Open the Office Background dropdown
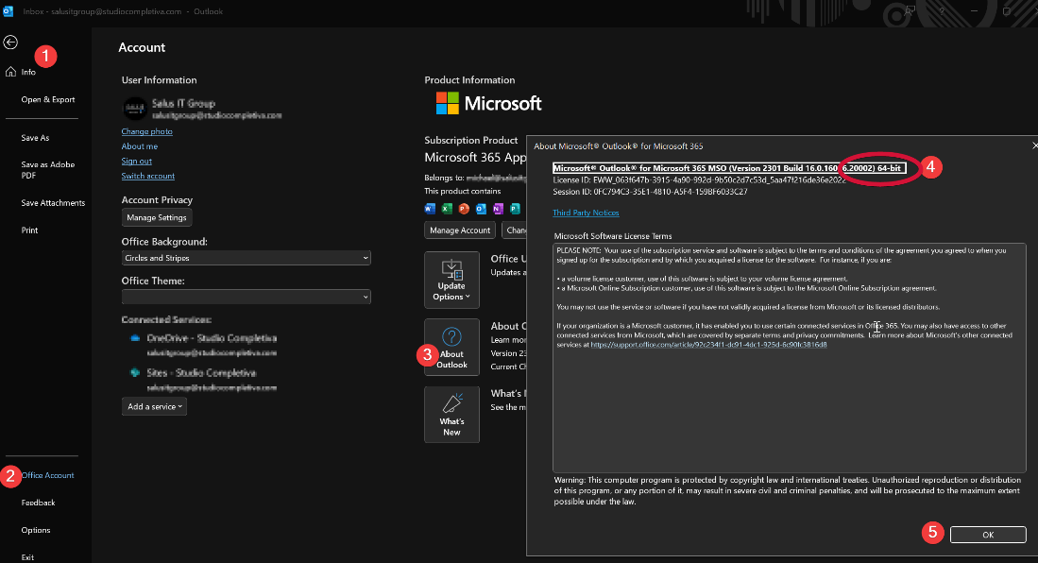This screenshot has height=563, width=1038. pos(247,258)
